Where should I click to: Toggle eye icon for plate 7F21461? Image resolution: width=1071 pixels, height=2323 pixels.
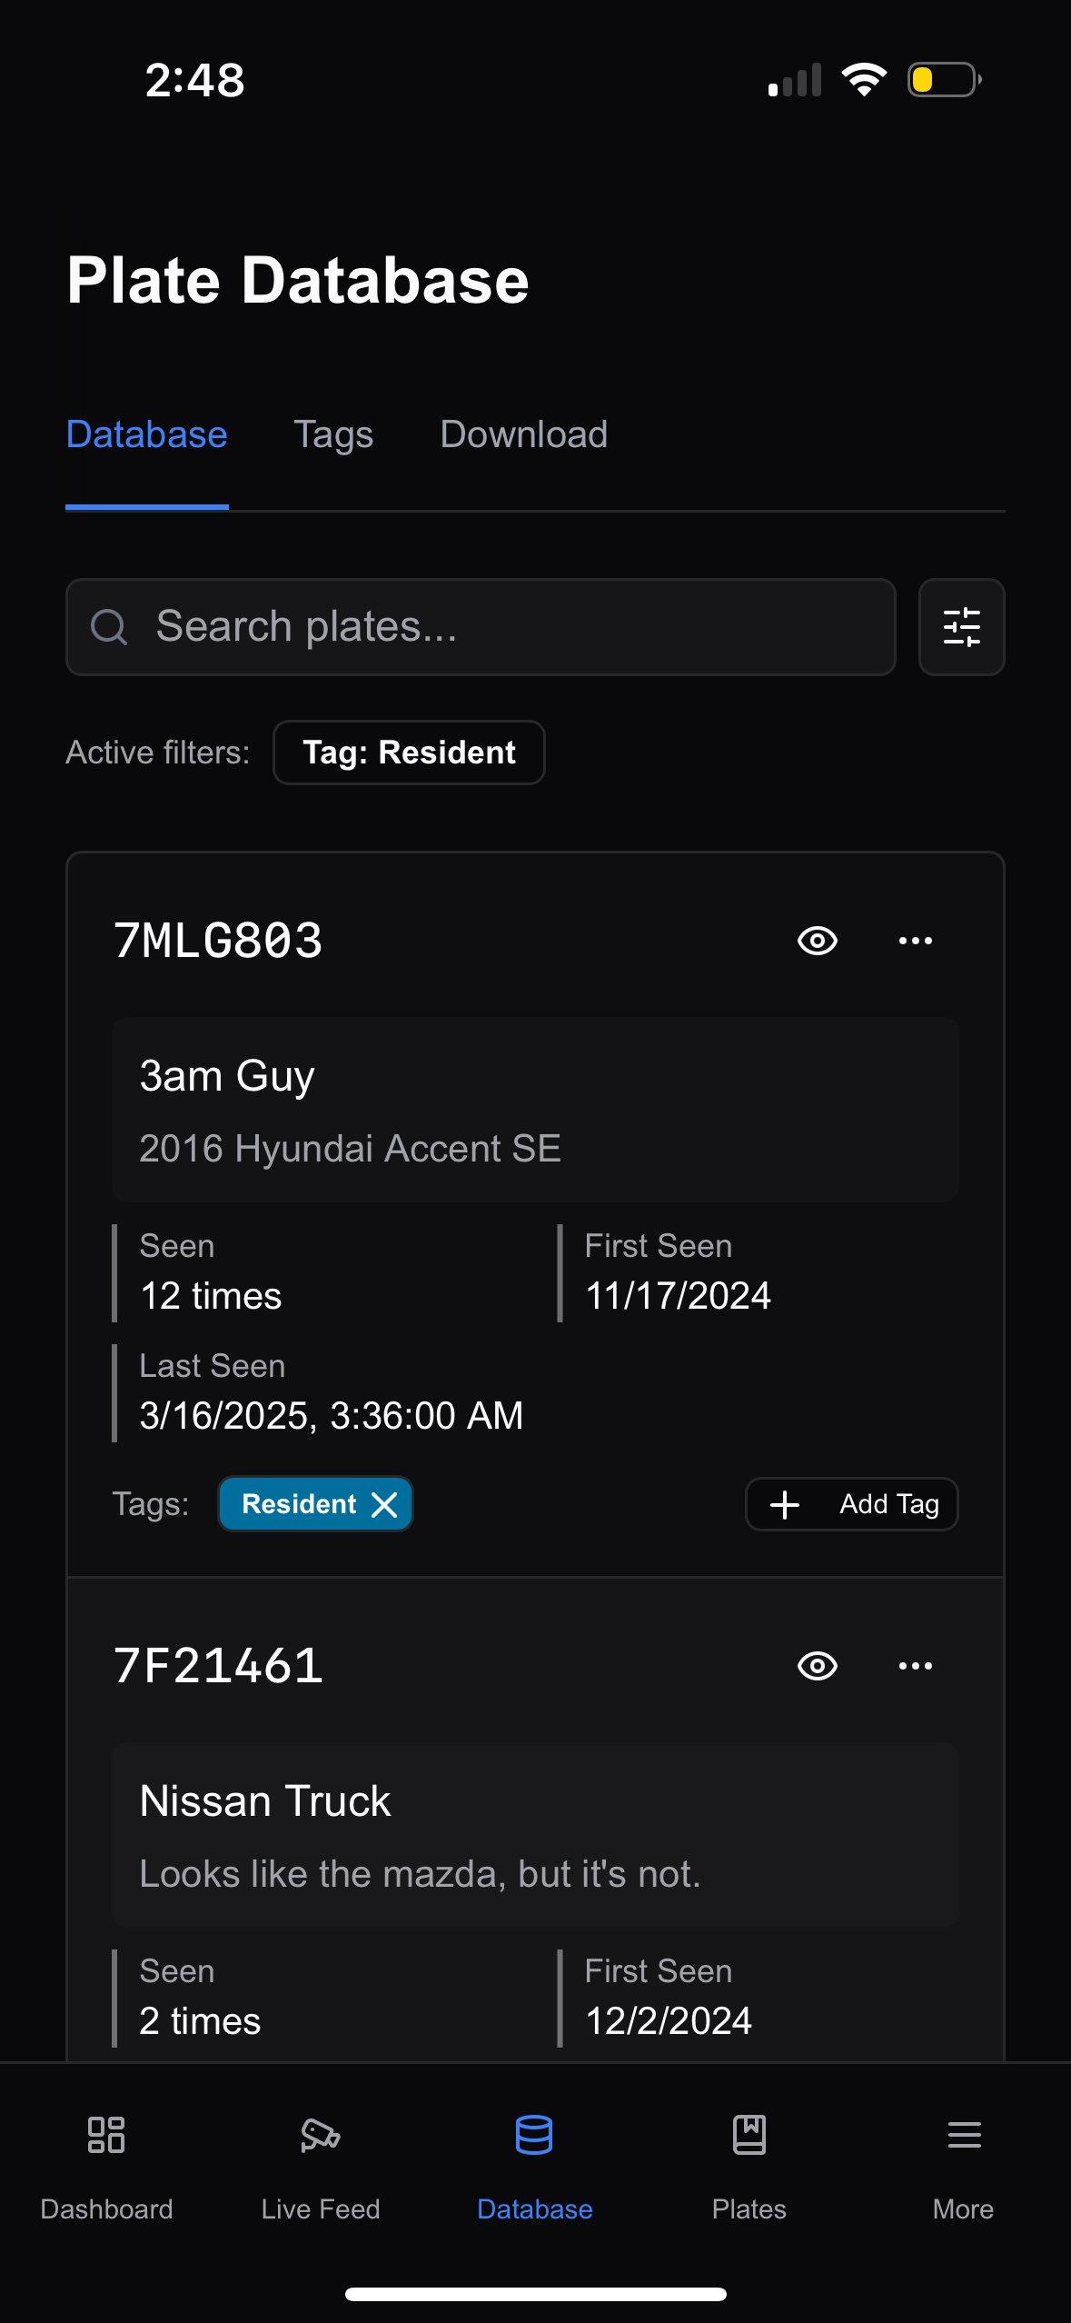[818, 1666]
